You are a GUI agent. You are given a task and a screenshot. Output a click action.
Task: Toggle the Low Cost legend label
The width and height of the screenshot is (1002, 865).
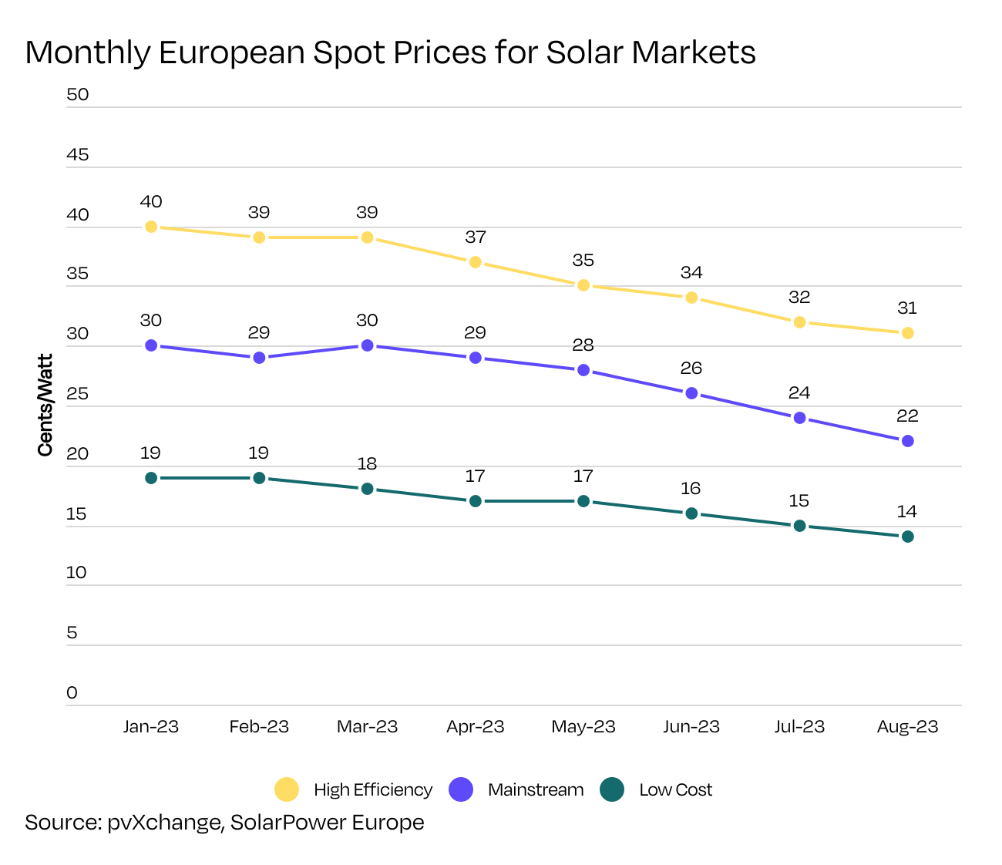675,789
